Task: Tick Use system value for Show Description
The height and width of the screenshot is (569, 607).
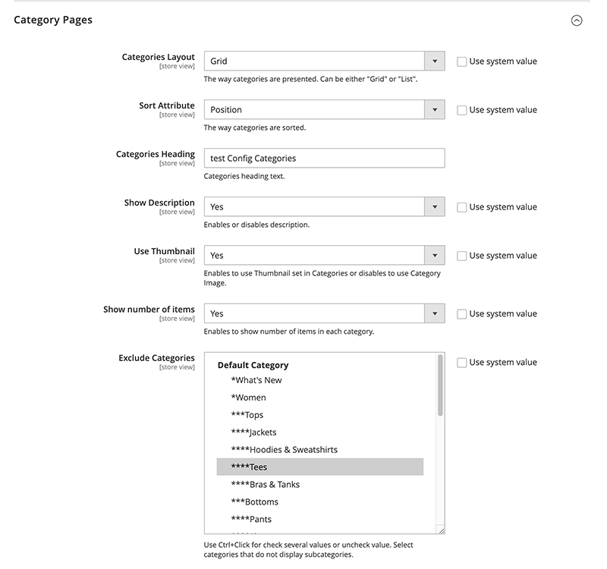Action: [462, 207]
